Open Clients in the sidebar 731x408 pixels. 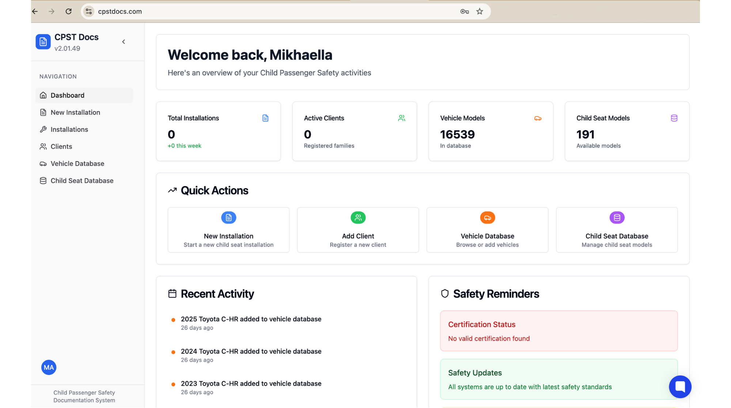coord(61,146)
